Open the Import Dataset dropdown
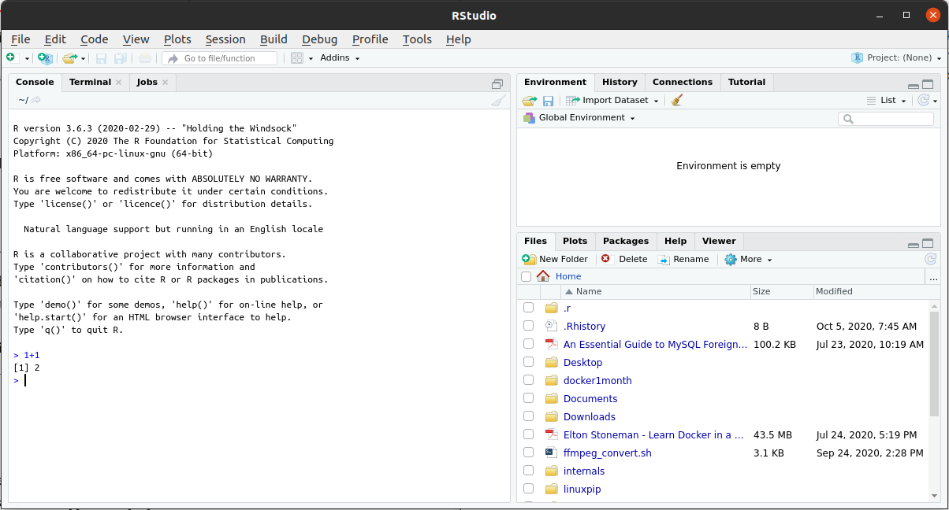949x510 pixels. [x=612, y=101]
